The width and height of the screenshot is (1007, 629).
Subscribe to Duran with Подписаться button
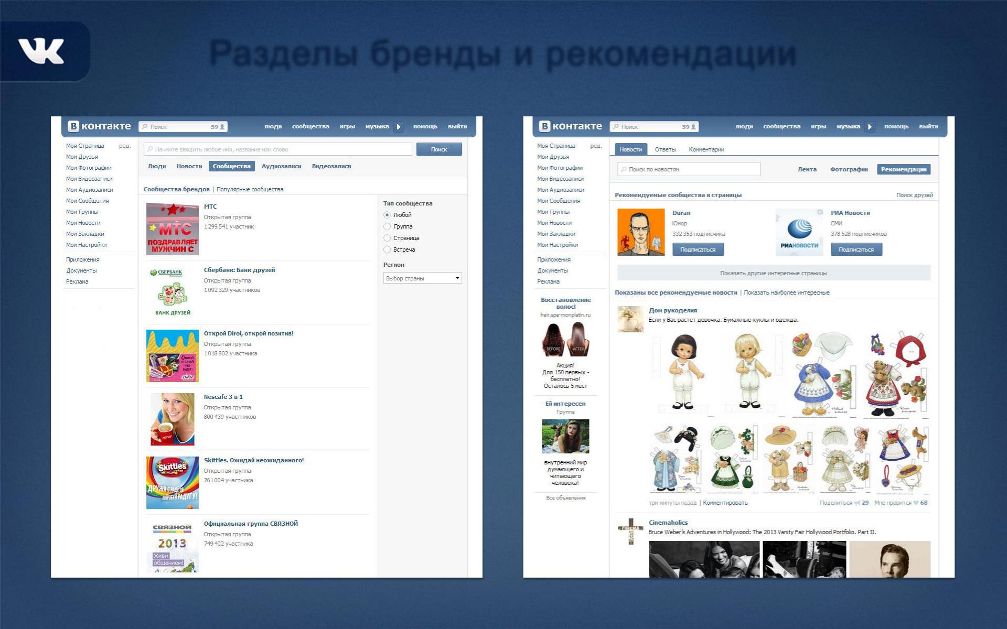(698, 250)
